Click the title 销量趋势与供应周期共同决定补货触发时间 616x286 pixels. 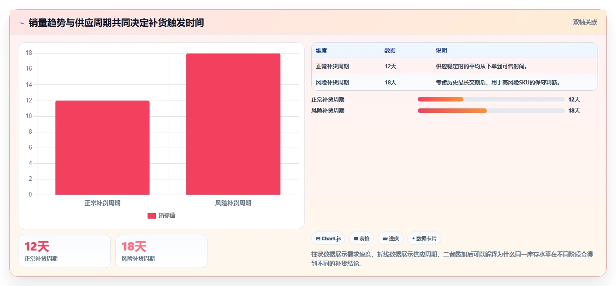(116, 23)
